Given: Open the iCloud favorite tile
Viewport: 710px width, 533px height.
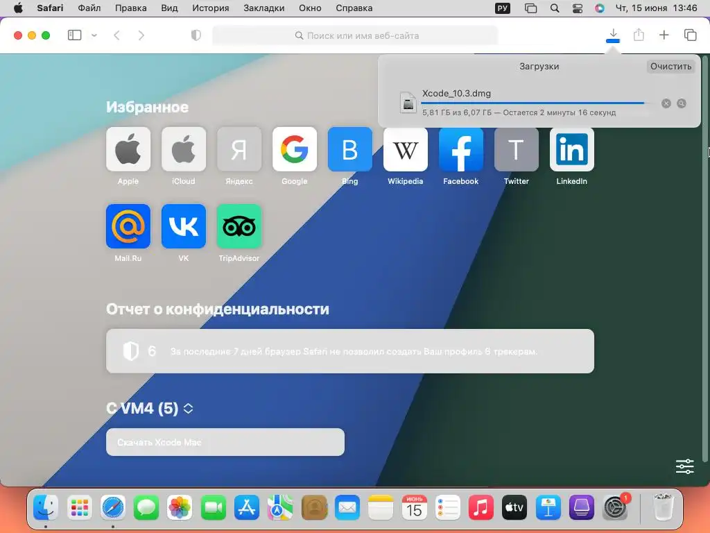Looking at the screenshot, I should click(183, 149).
